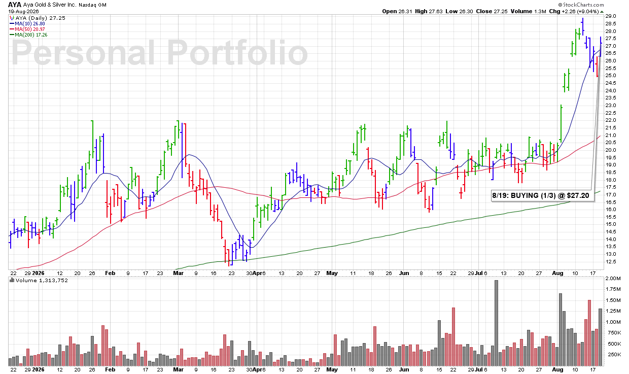Click 2026 on the volume panel date axis
This screenshot has height=374, width=629.
[x=39, y=370]
